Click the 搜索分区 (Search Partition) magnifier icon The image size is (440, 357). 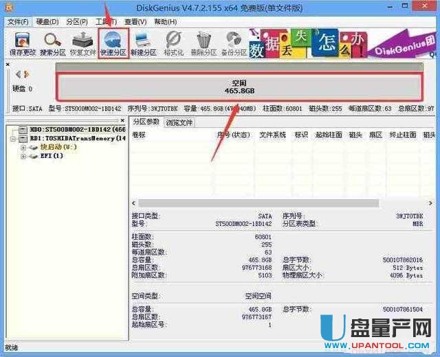(52, 43)
